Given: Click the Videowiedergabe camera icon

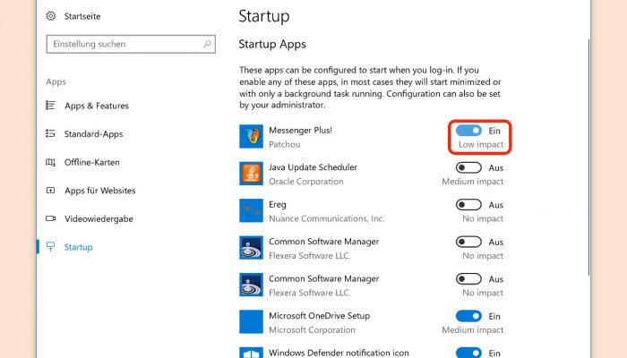Looking at the screenshot, I should click(x=50, y=218).
